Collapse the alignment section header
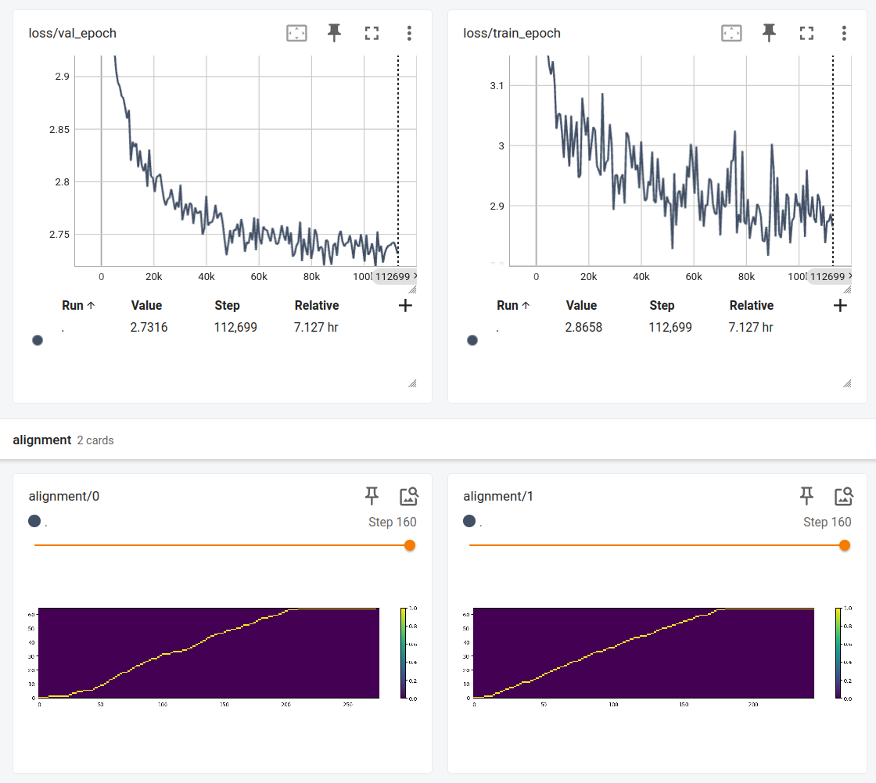Image resolution: width=876 pixels, height=783 pixels. pyautogui.click(x=42, y=440)
